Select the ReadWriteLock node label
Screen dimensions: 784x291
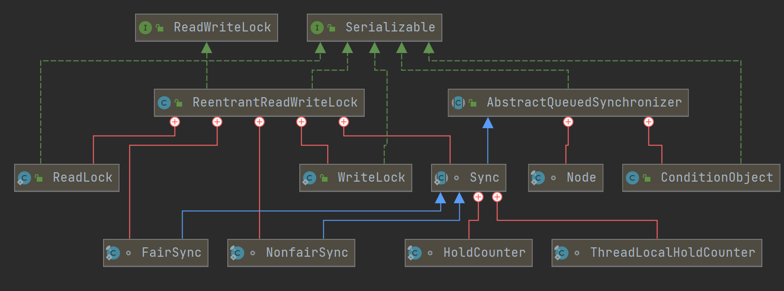(222, 27)
